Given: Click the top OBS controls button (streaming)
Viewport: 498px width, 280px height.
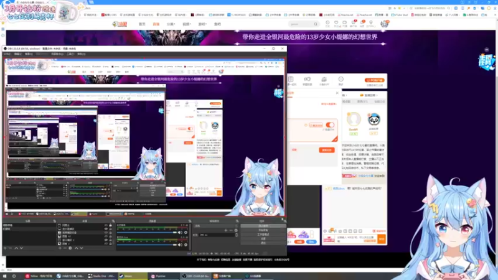Looking at the screenshot, I should click(263, 226).
